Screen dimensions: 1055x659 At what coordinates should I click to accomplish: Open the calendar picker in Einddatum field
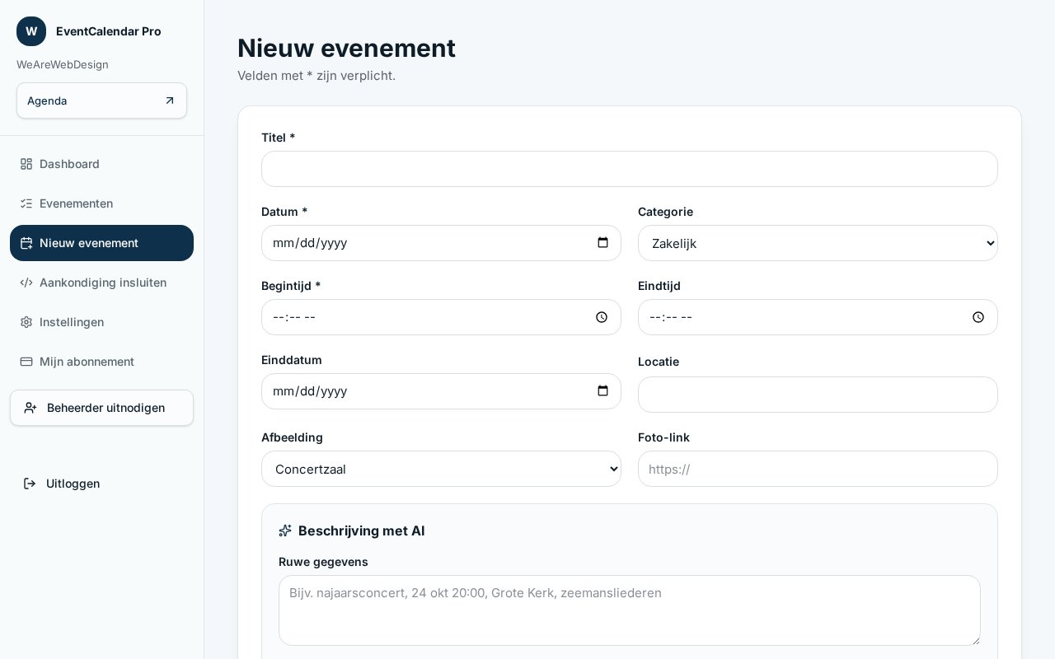(603, 391)
